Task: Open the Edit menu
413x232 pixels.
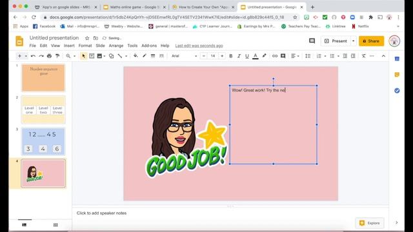Action: click(43, 46)
